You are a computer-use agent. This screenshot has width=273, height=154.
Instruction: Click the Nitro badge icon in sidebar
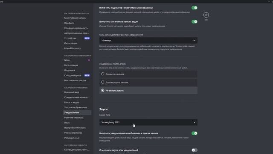point(89,60)
